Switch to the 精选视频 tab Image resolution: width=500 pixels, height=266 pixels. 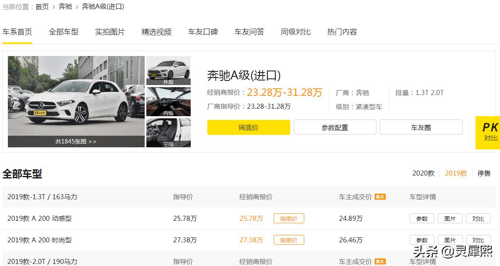point(156,32)
